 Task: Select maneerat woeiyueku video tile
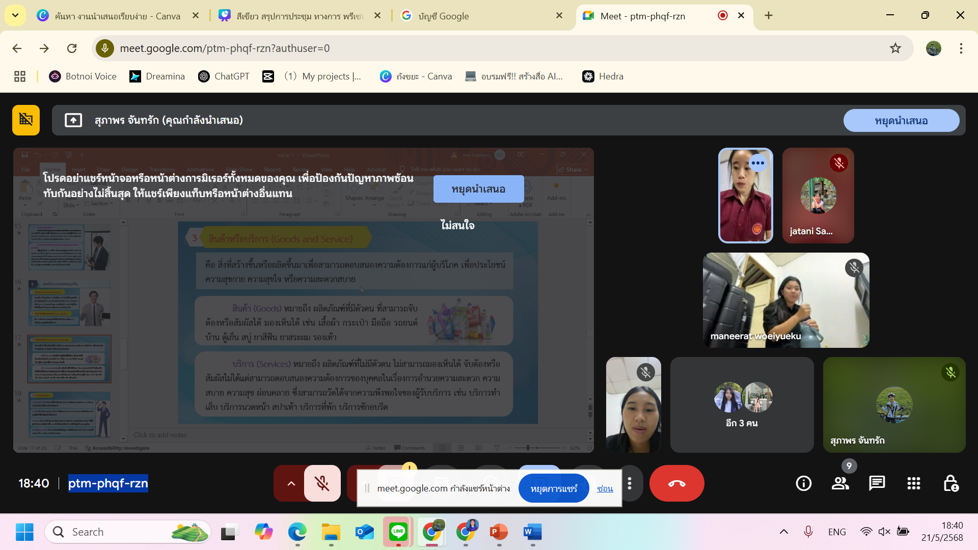786,300
